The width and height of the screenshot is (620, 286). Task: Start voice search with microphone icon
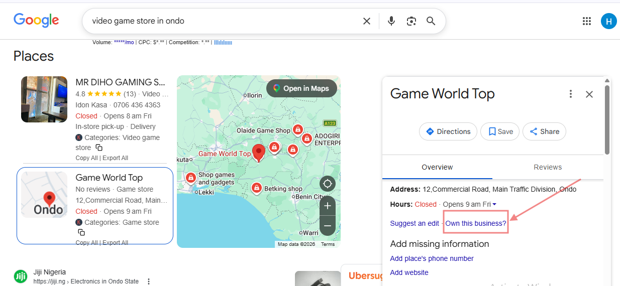[391, 21]
